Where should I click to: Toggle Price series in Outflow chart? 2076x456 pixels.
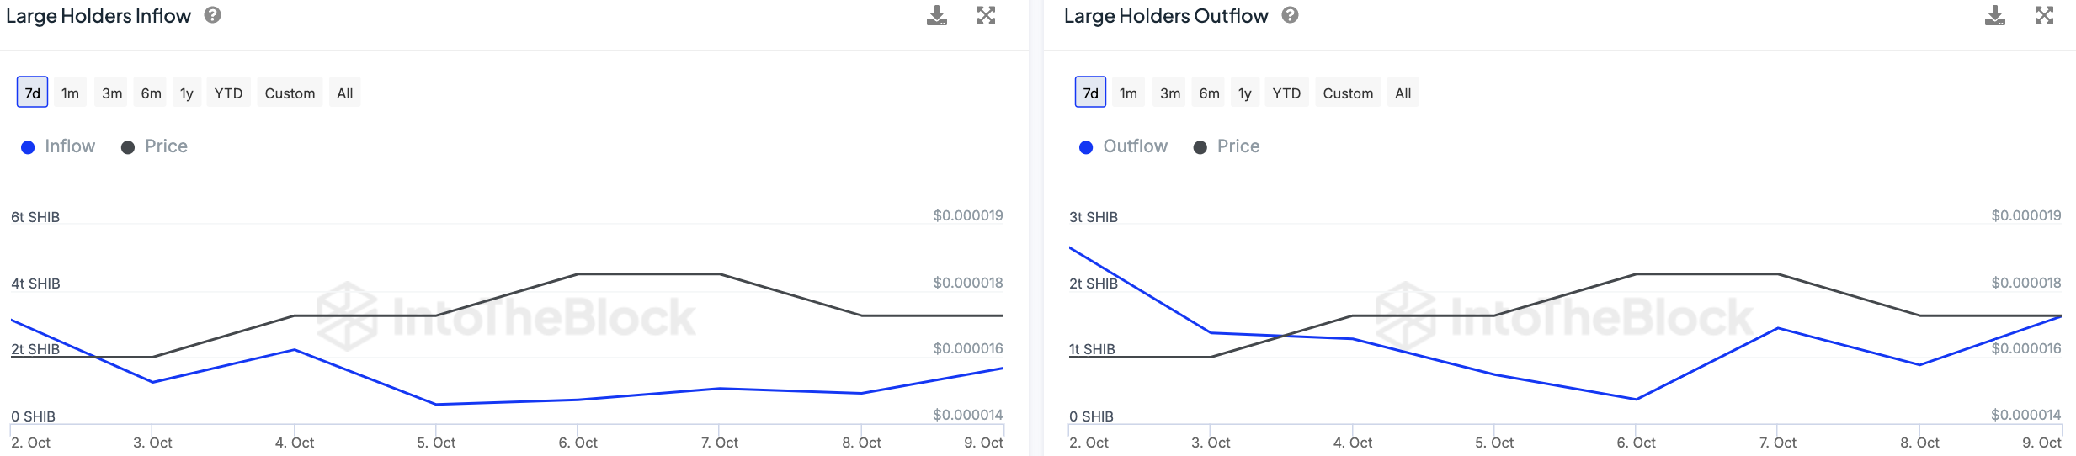point(1227,146)
